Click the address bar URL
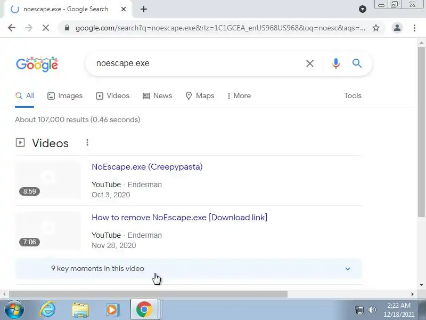This screenshot has width=426, height=320. [220, 28]
